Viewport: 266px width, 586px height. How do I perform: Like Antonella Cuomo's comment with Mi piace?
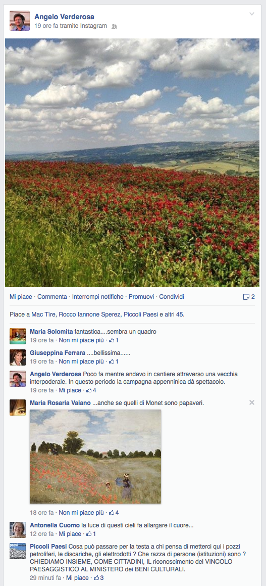tap(70, 534)
